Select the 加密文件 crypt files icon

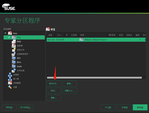pos(14,50)
